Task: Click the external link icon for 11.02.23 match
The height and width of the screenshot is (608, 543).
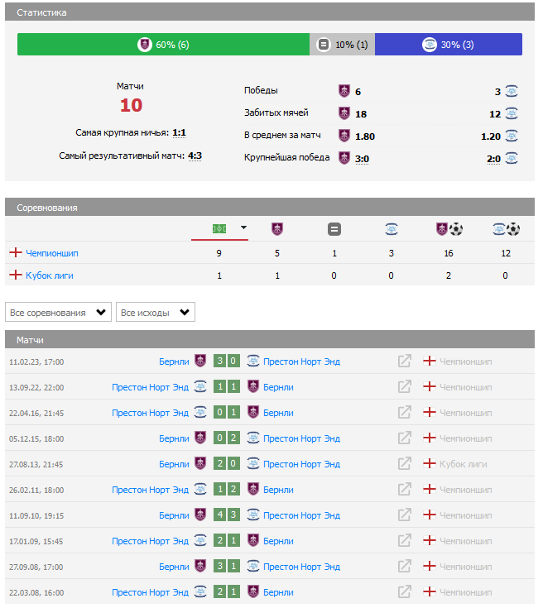Action: click(404, 361)
